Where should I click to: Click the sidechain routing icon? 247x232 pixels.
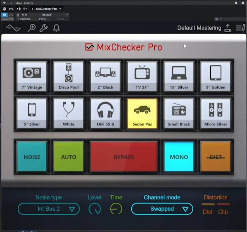tap(11, 9)
